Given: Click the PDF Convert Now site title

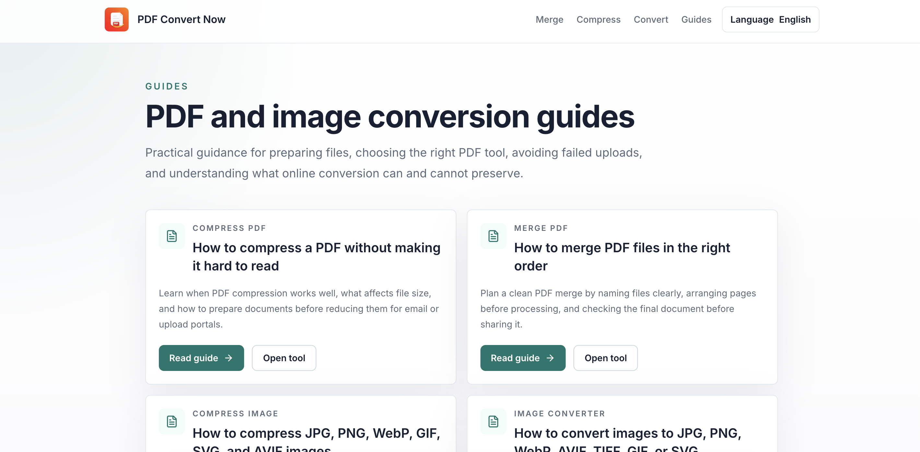Looking at the screenshot, I should pyautogui.click(x=182, y=19).
